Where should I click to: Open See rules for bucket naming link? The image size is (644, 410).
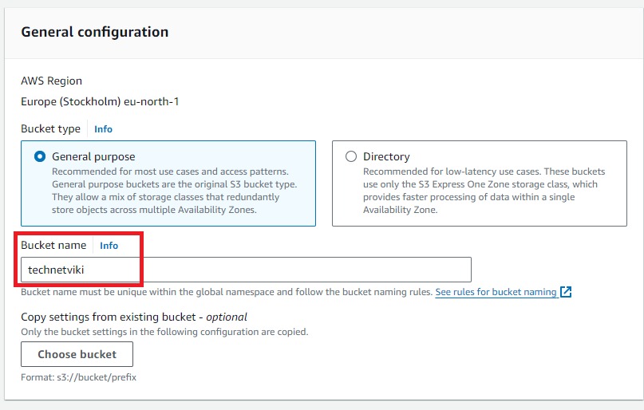click(x=496, y=292)
